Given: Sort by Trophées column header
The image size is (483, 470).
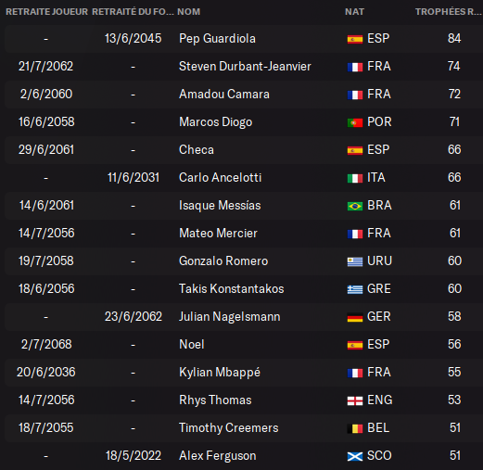Looking at the screenshot, I should (x=448, y=12).
